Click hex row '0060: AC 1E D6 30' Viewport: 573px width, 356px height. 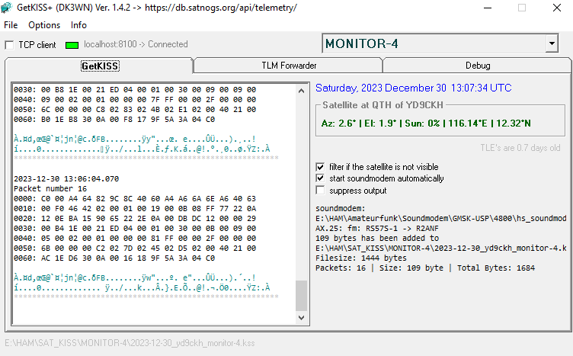tap(114, 258)
